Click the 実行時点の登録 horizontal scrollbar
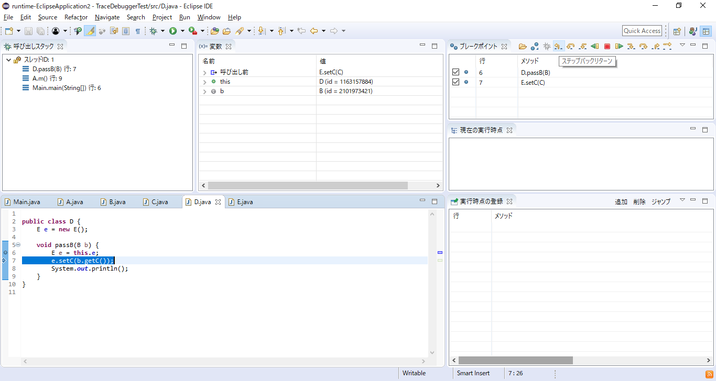716x381 pixels. pos(516,360)
